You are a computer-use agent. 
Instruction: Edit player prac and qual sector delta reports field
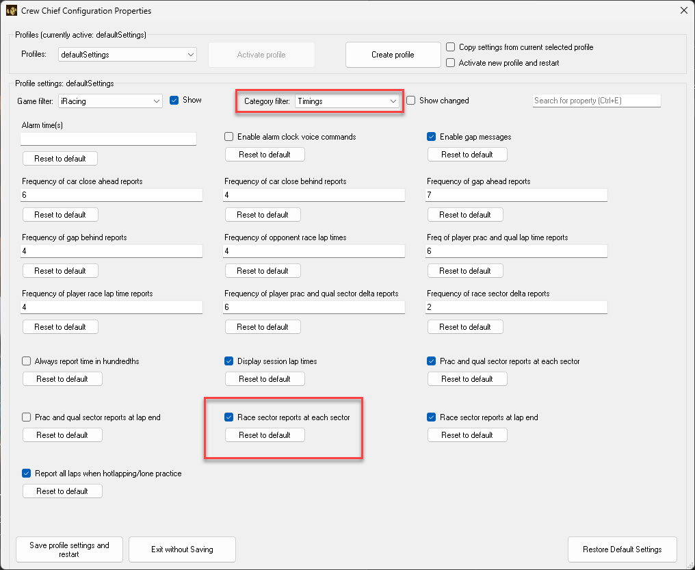pyautogui.click(x=314, y=307)
